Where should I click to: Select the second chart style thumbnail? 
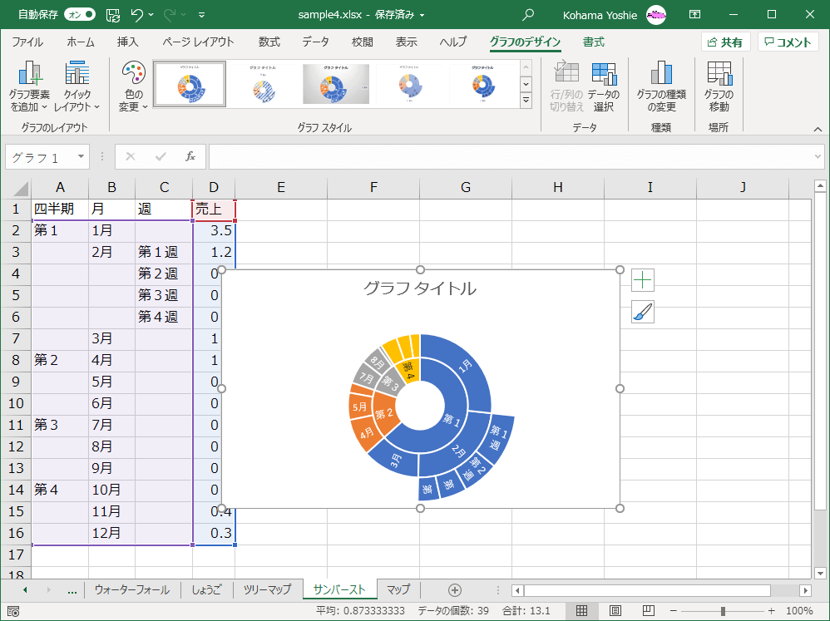point(264,84)
